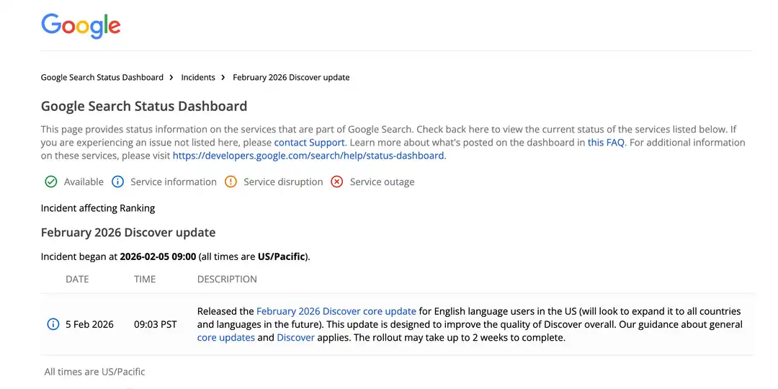Viewport: 778px width, 389px height.
Task: Follow the core updates guidance link
Action: point(225,337)
